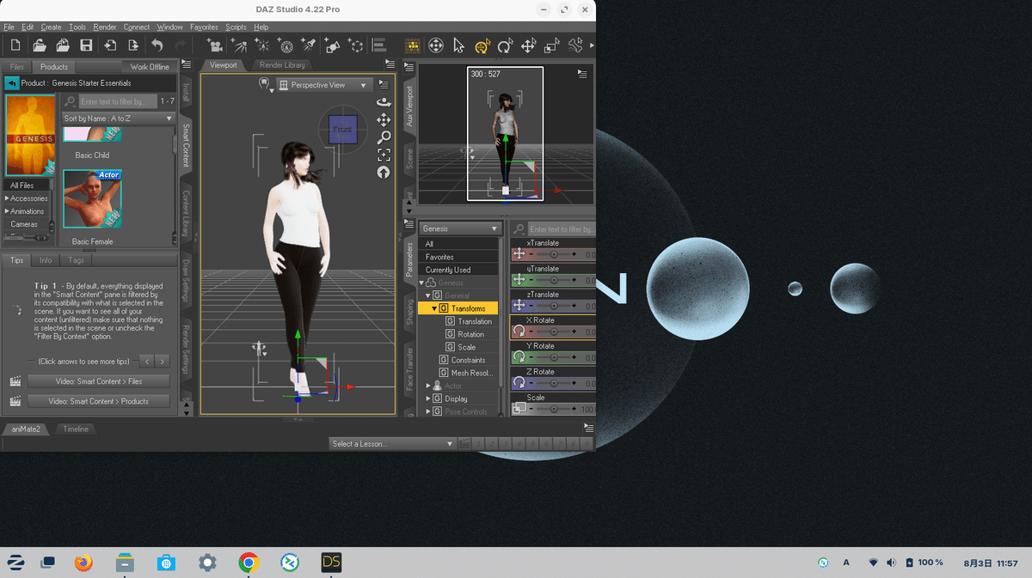Toggle Work Offline in Smart Content
This screenshot has height=578, width=1032.
150,67
